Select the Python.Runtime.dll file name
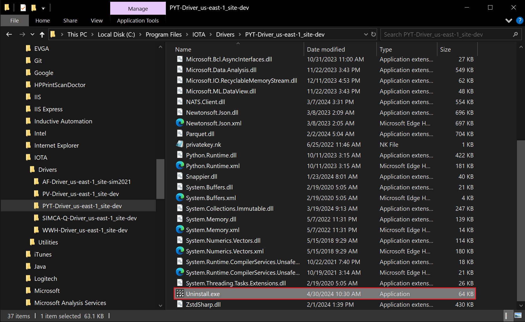 click(211, 155)
